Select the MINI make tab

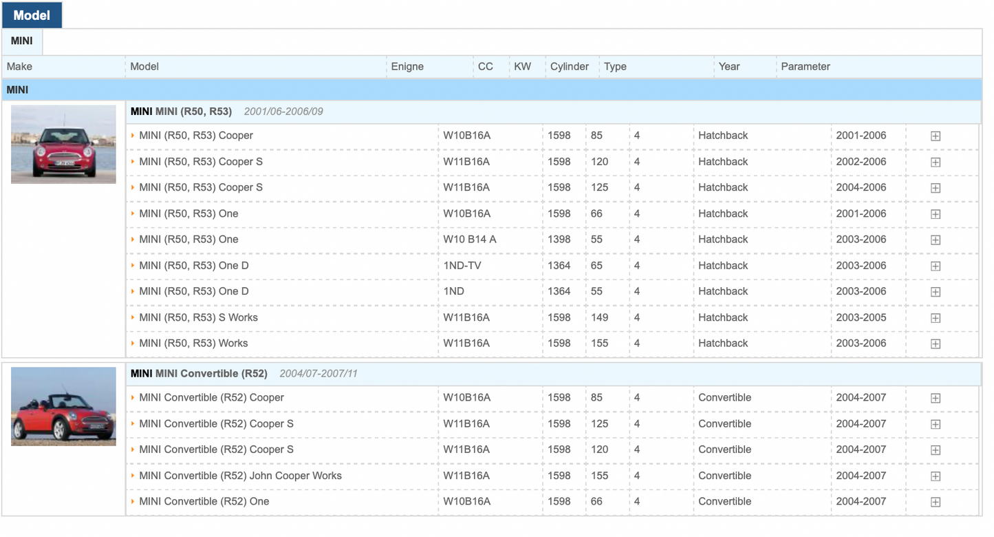click(22, 41)
